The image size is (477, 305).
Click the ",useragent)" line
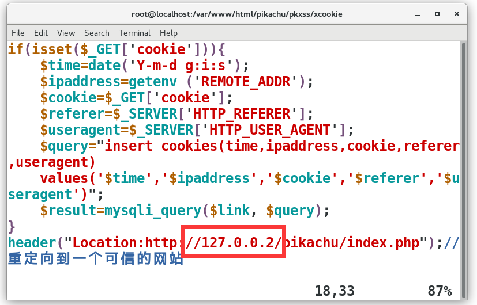(x=52, y=162)
